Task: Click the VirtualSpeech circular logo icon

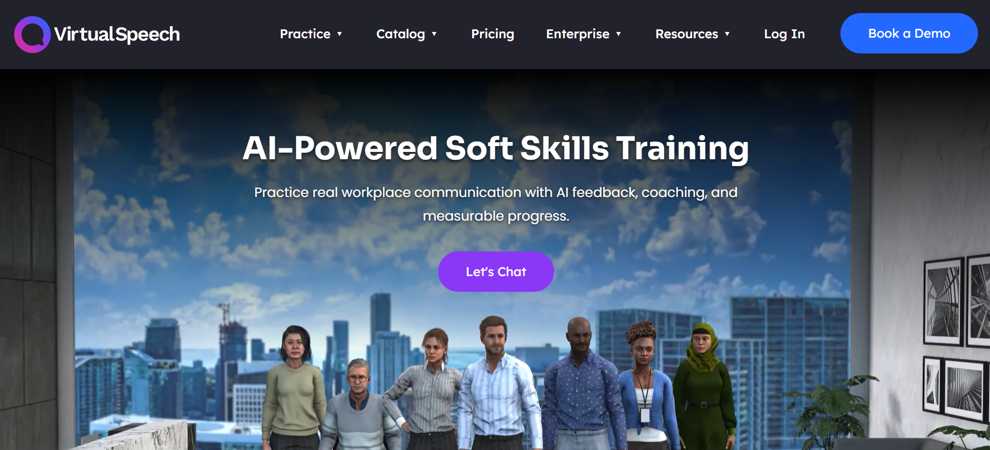Action: [x=32, y=35]
